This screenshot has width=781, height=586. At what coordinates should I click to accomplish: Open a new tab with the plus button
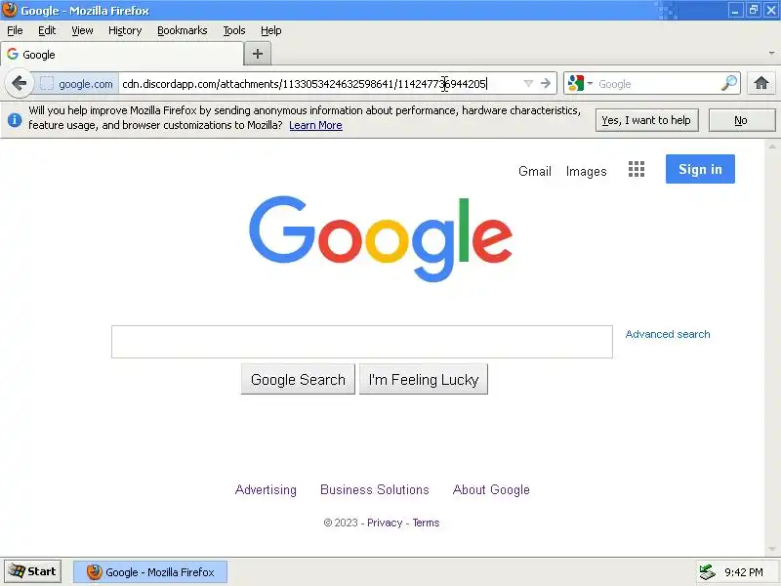[x=258, y=54]
